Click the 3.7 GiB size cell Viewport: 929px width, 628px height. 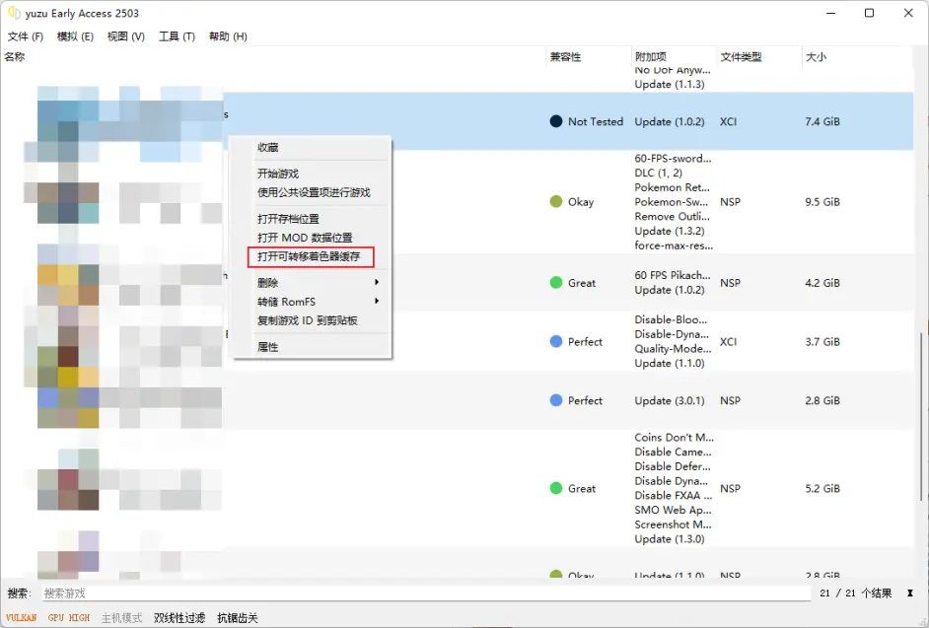(822, 341)
